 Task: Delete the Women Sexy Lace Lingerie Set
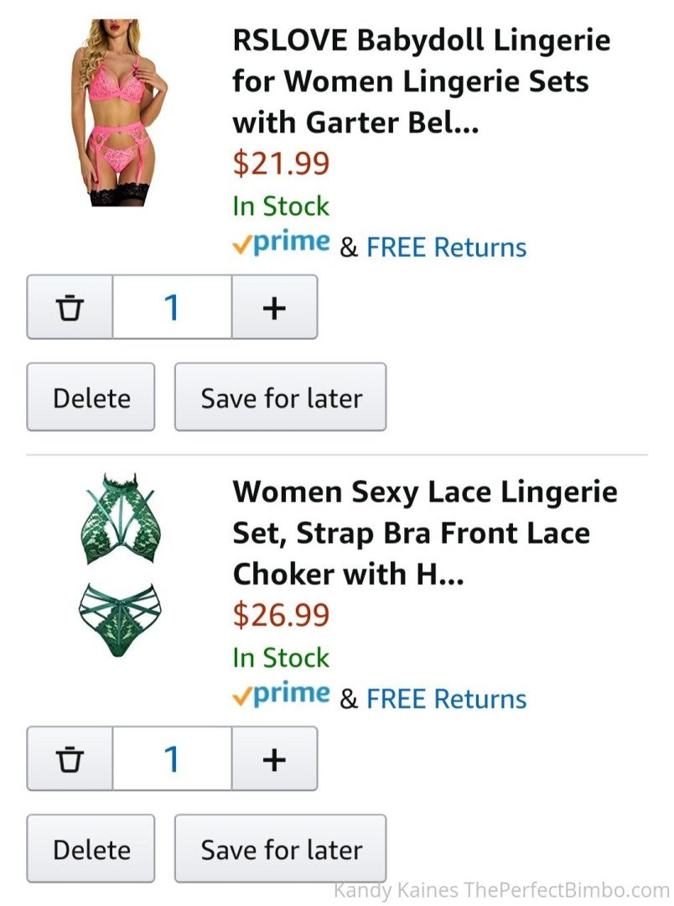click(x=91, y=848)
